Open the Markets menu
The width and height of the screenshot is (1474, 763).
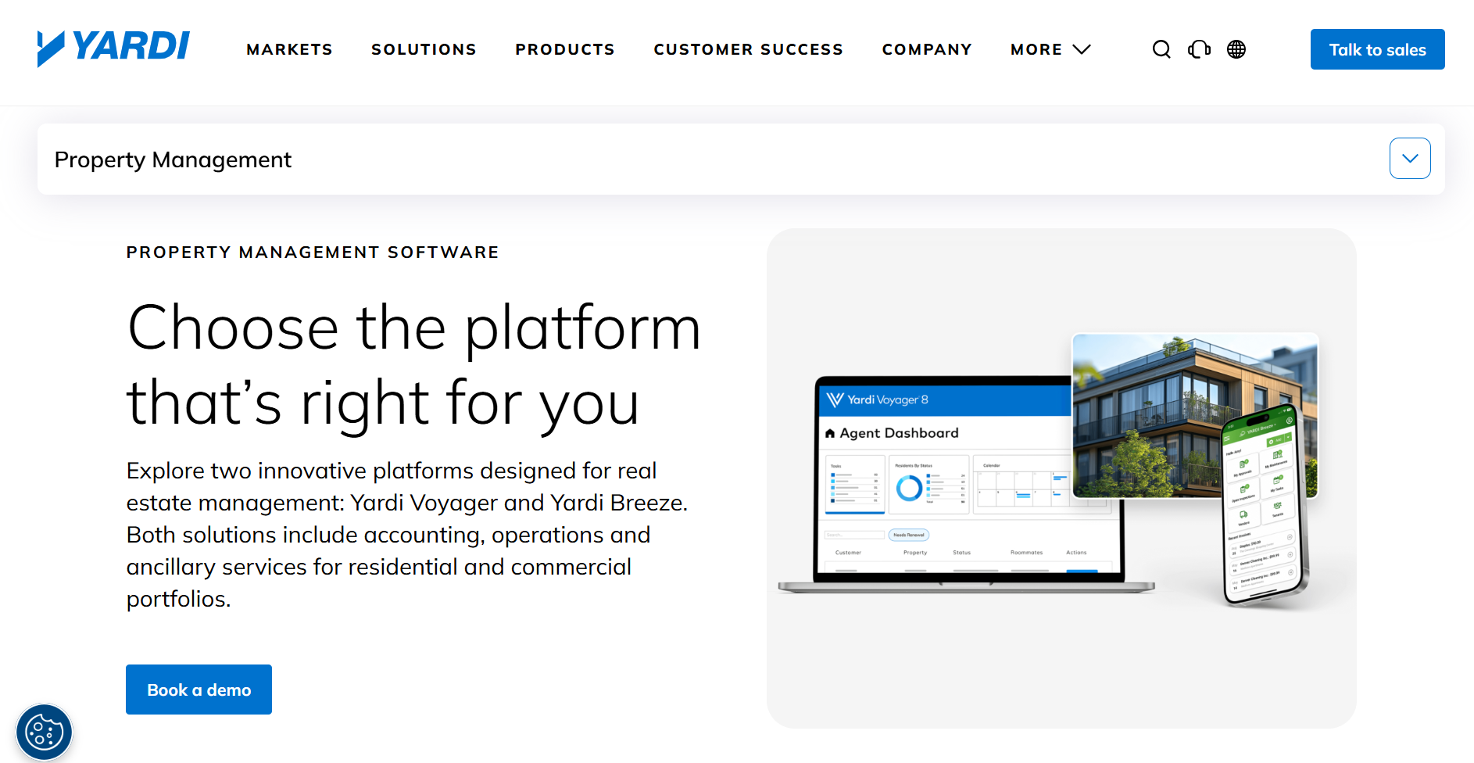pyautogui.click(x=289, y=49)
